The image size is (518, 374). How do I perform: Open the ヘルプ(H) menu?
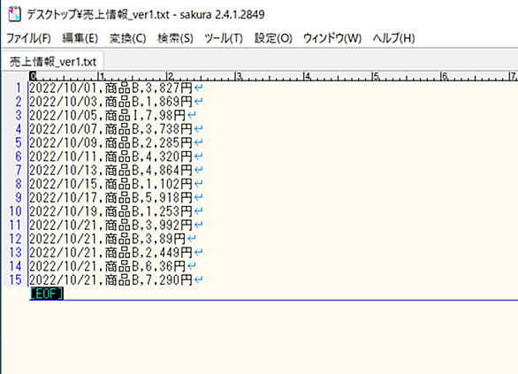tap(393, 38)
